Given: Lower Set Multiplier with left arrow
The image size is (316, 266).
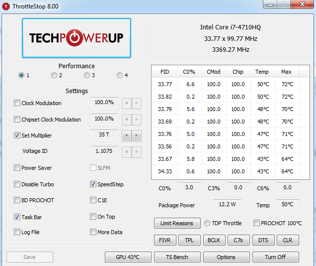Looking at the screenshot, I should click(x=127, y=135).
